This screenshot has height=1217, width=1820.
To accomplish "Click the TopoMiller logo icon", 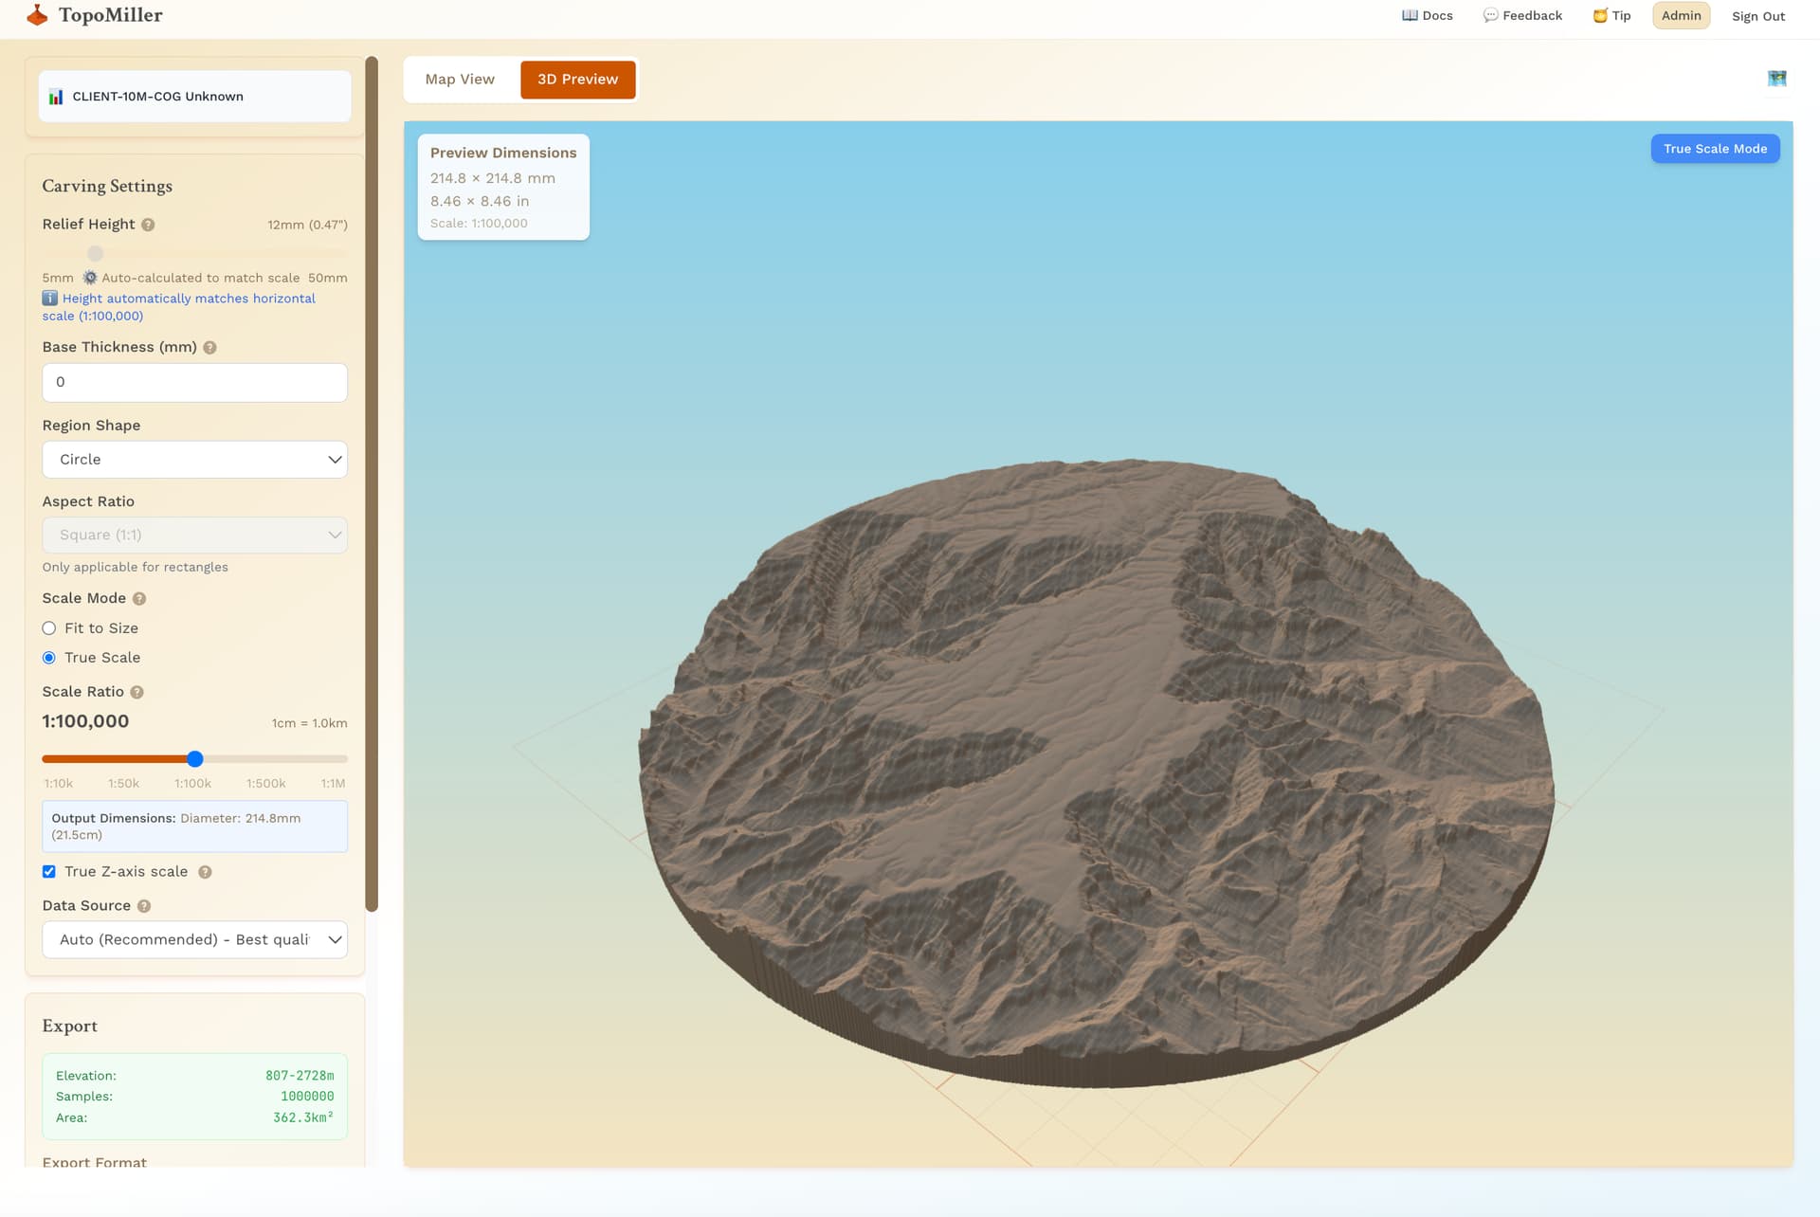I will [37, 15].
